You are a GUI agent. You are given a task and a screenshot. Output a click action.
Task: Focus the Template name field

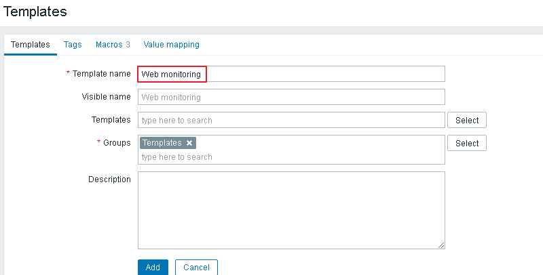[x=291, y=74]
